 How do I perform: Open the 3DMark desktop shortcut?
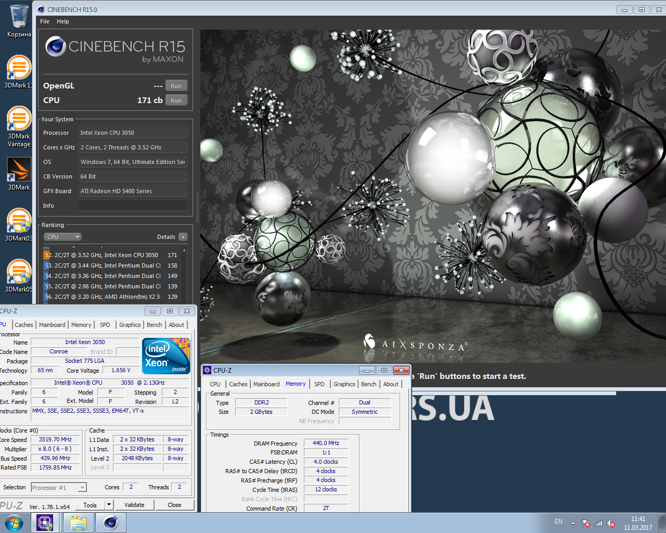coord(19,174)
